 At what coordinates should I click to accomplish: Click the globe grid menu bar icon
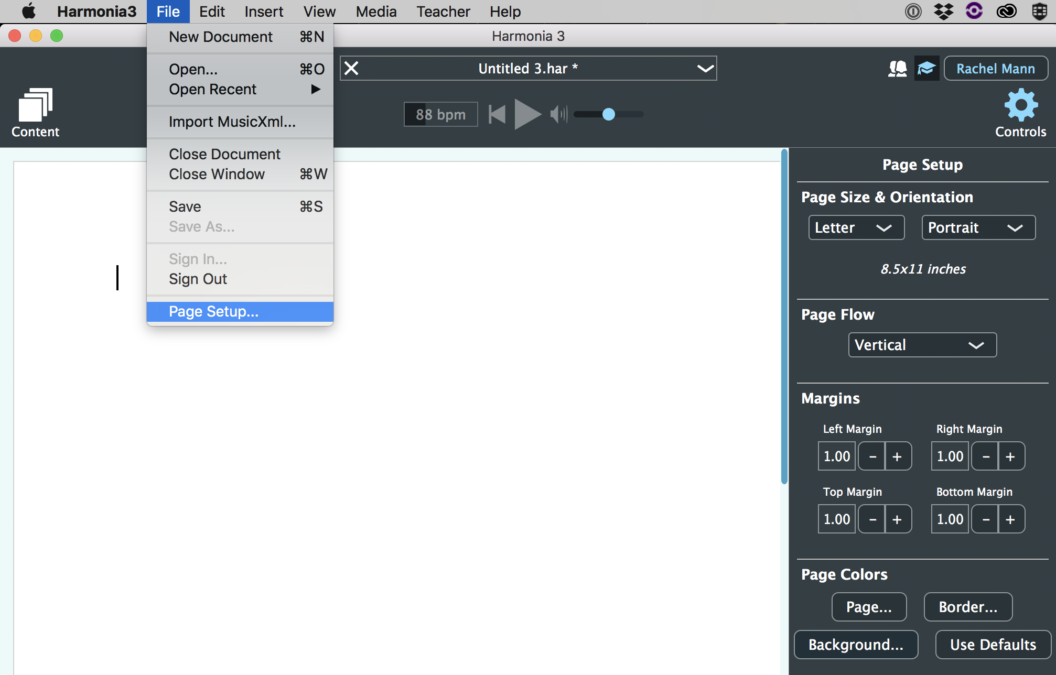click(1039, 11)
